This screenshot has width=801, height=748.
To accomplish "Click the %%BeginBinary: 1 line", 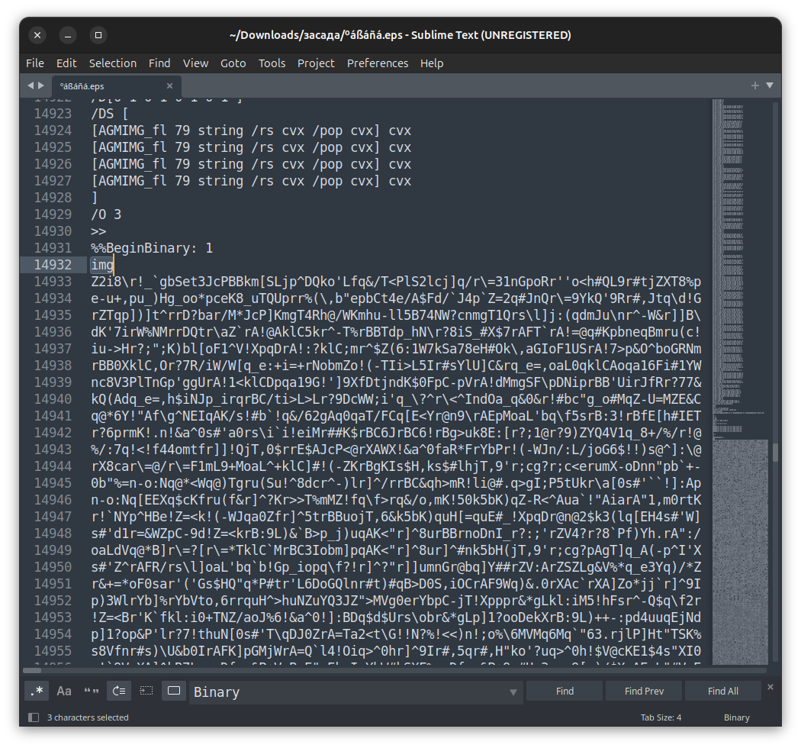I will [152, 248].
